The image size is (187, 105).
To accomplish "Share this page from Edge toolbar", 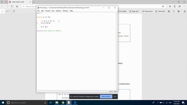I will coord(180,6).
